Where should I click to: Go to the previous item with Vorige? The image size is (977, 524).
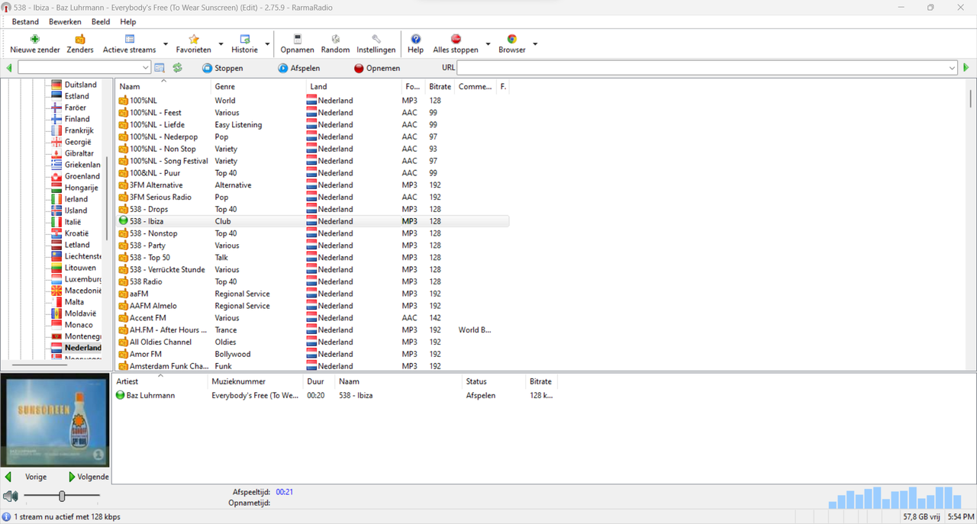coord(27,477)
